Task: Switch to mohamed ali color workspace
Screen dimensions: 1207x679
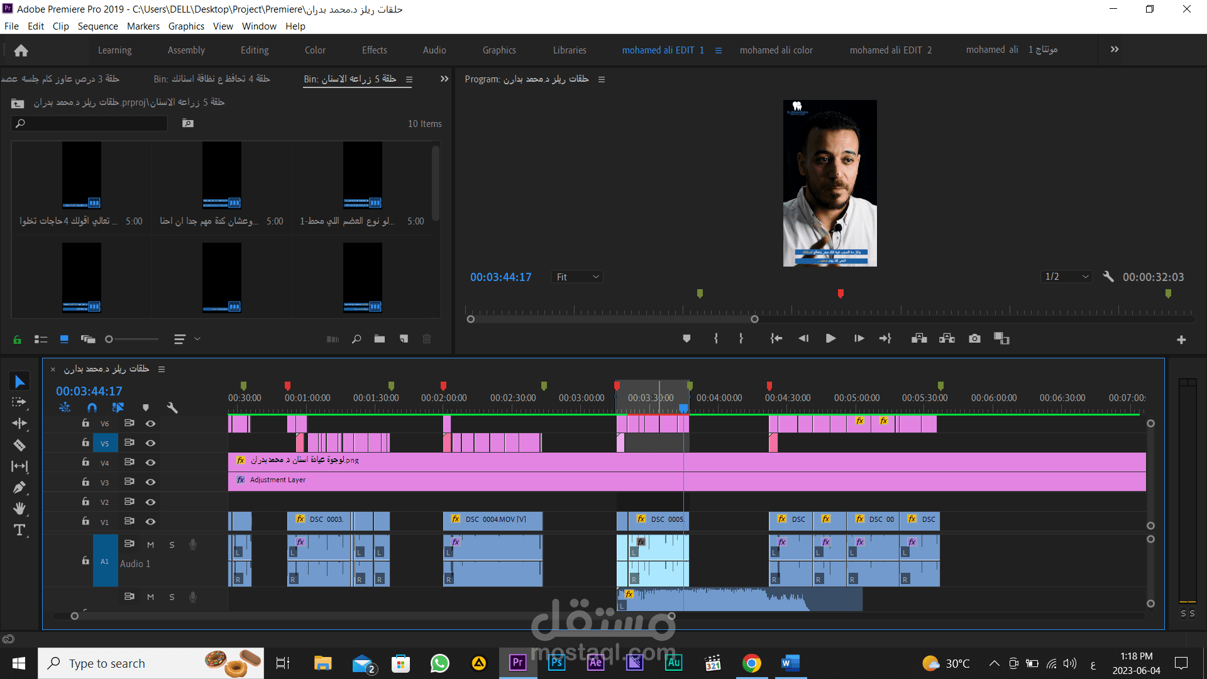Action: click(x=776, y=50)
